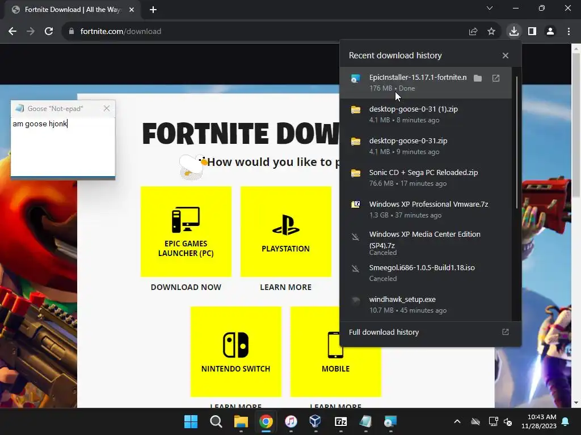
Task: Select canceled Windows XP Media Center Edition entry
Action: point(426,242)
